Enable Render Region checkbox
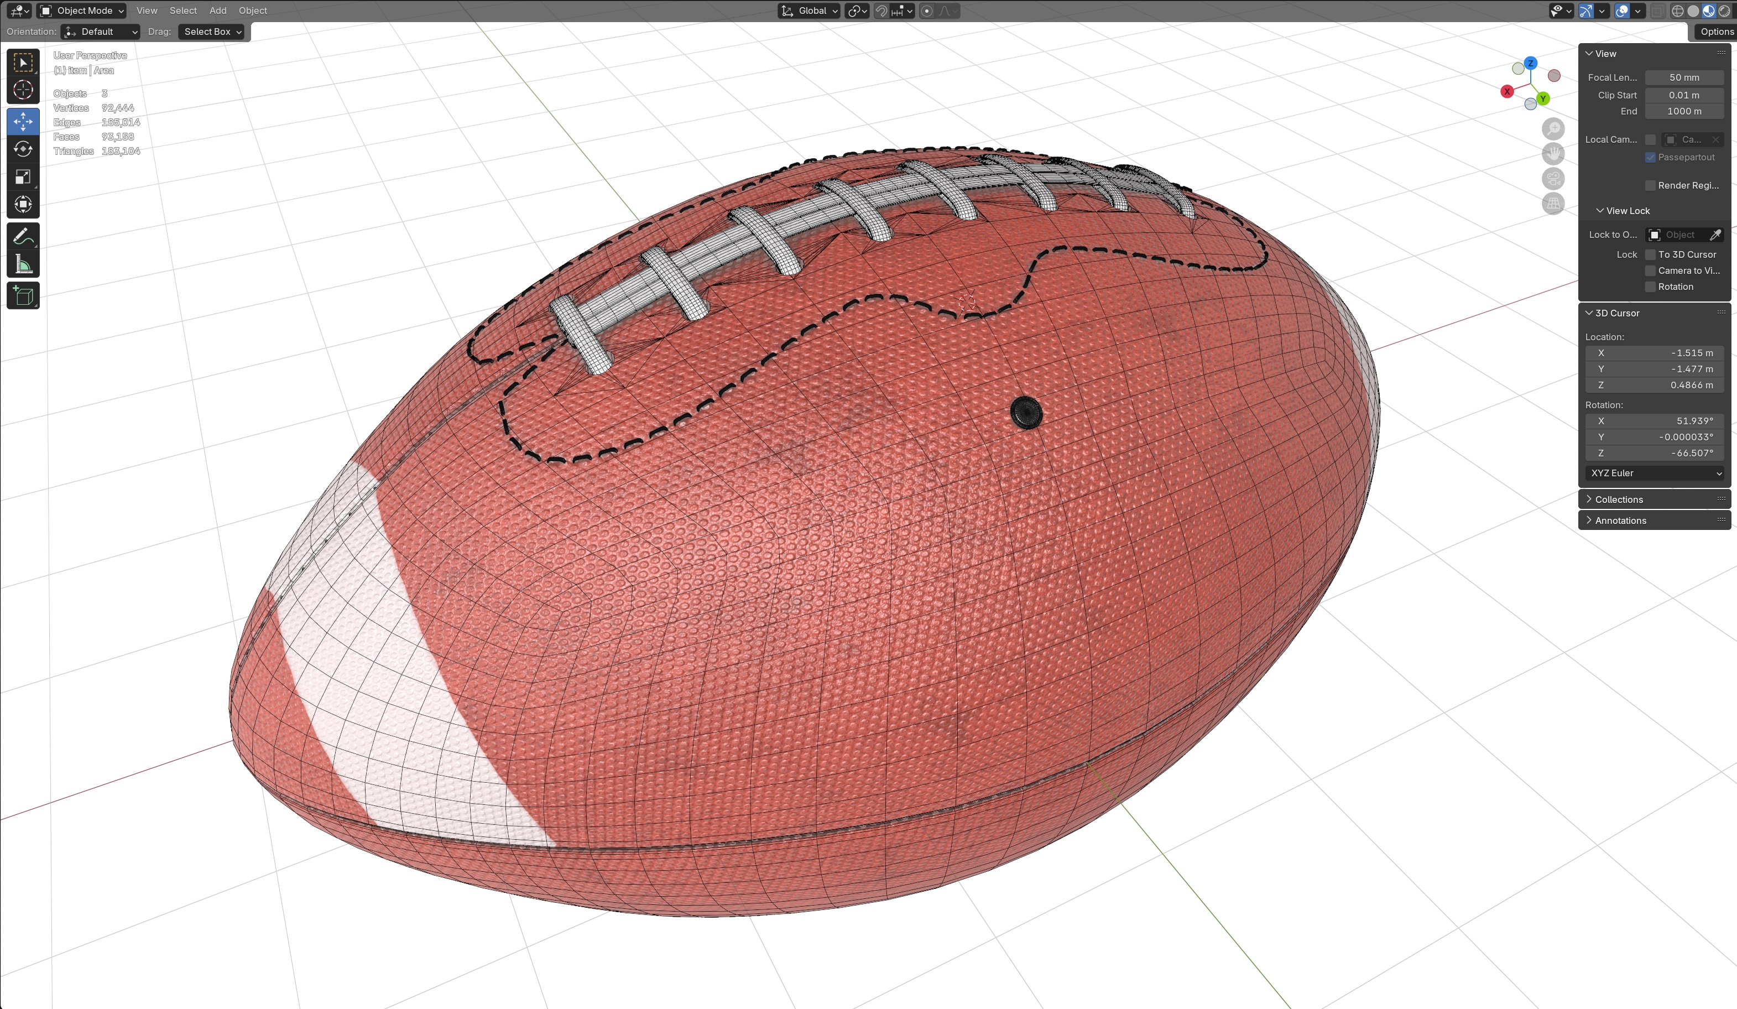This screenshot has height=1009, width=1737. pos(1650,185)
